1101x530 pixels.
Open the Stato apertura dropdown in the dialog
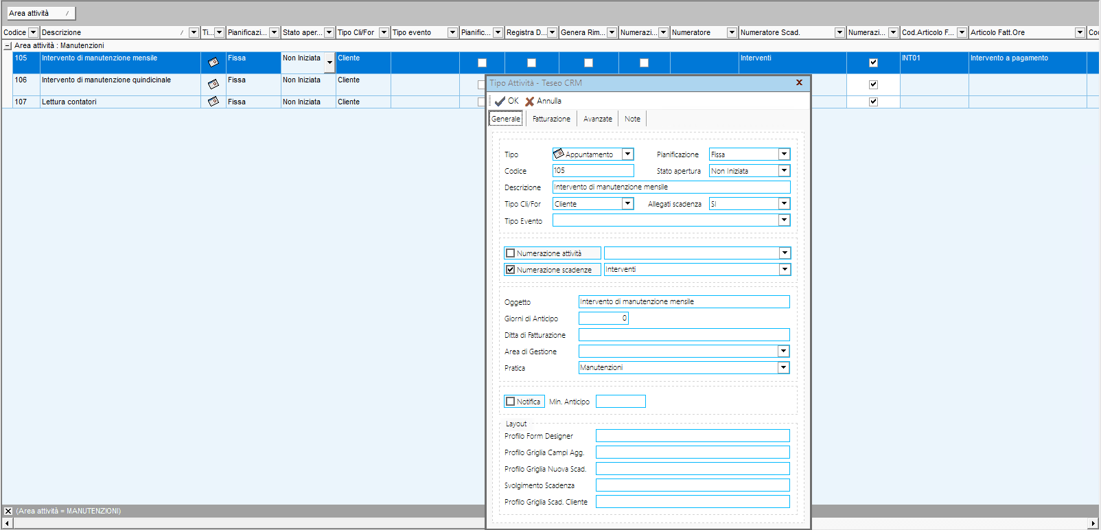click(x=784, y=171)
